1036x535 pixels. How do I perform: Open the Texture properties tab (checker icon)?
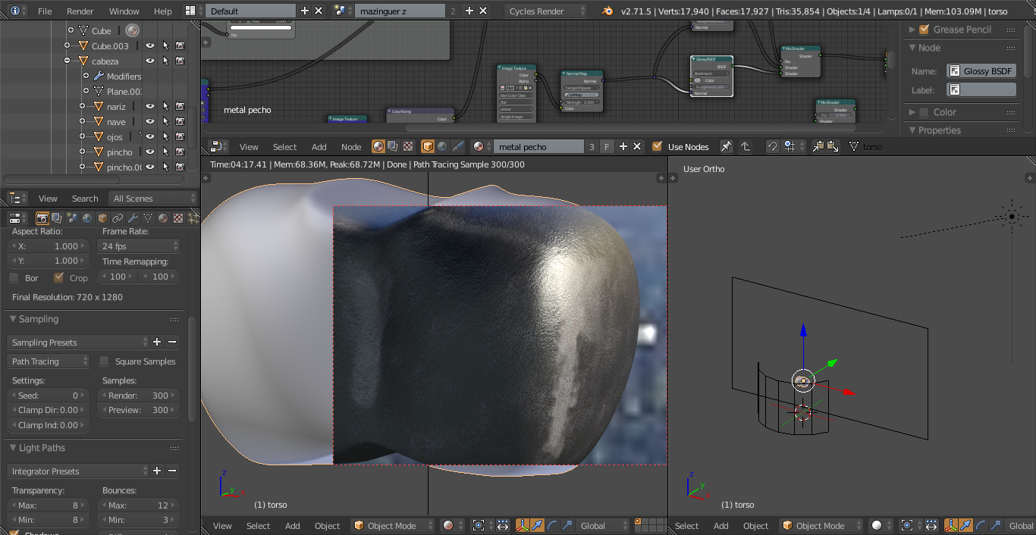pos(178,218)
